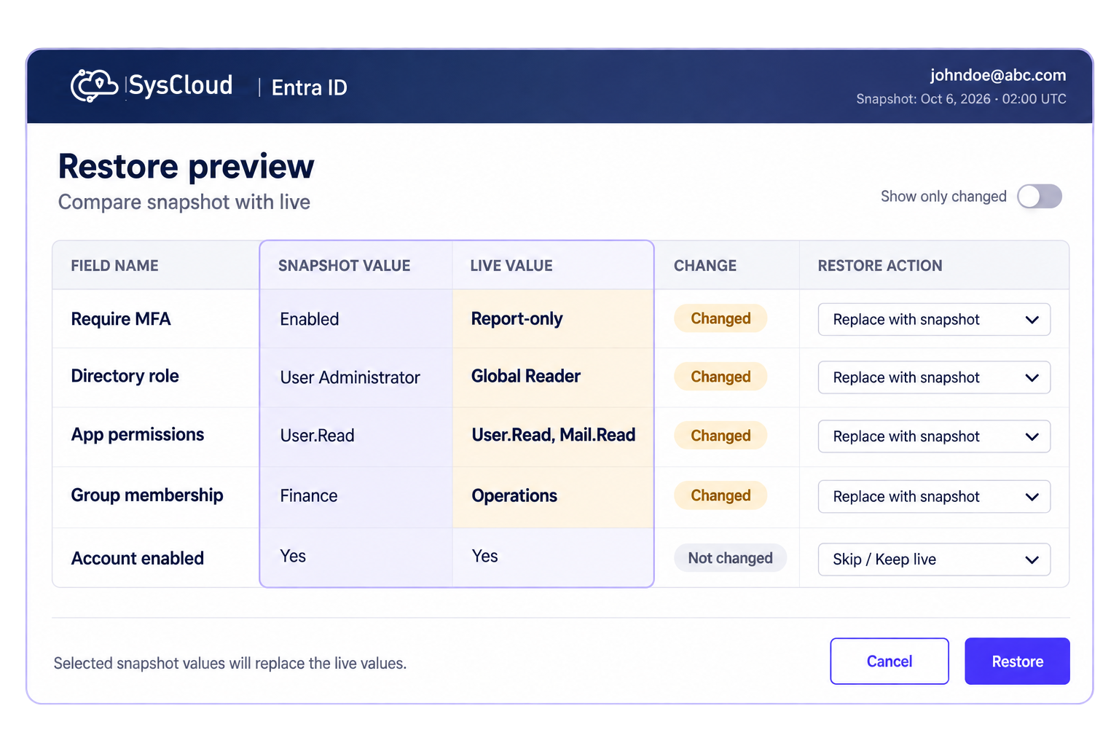The height and width of the screenshot is (746, 1119).
Task: Toggle the Show only changed switch
Action: (x=1040, y=196)
